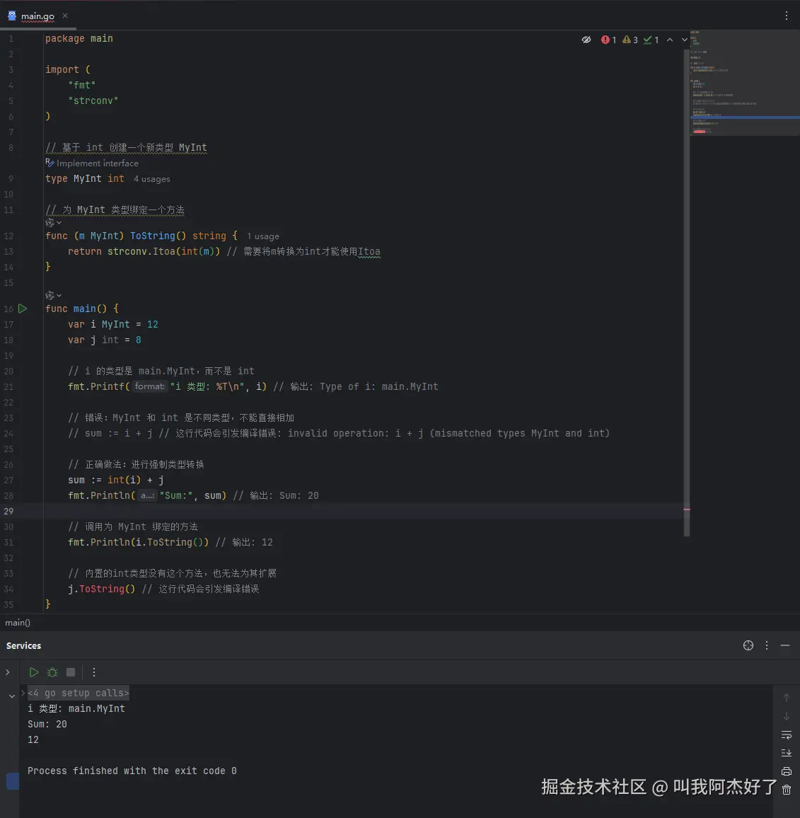The width and height of the screenshot is (800, 818).
Task: Open Services panel options menu
Action: [x=767, y=645]
